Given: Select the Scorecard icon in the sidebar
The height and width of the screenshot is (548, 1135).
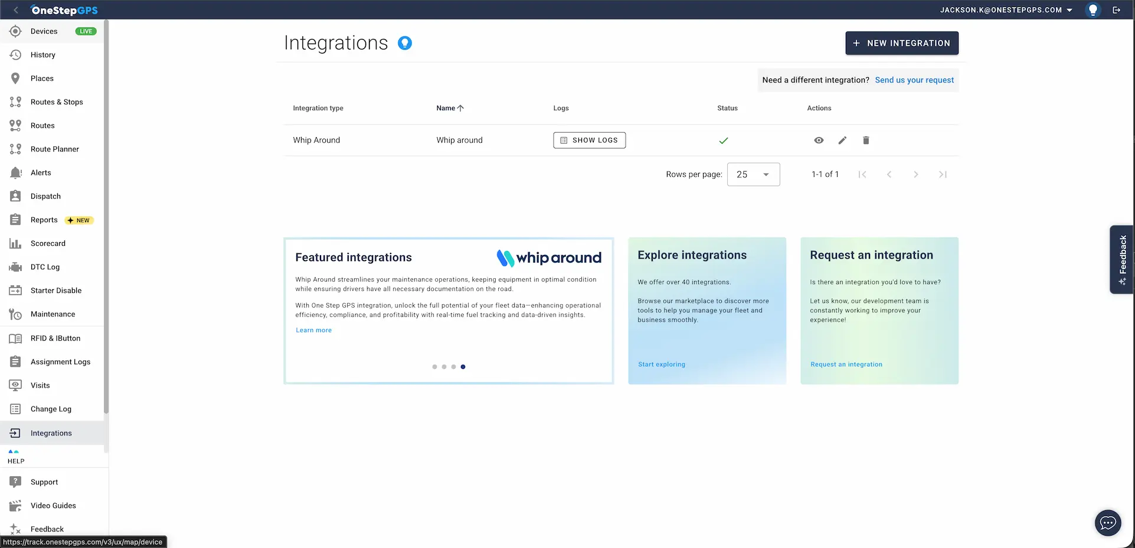Looking at the screenshot, I should 15,243.
